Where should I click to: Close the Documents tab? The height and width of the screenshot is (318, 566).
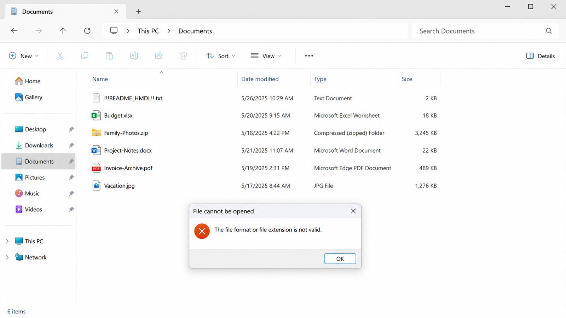(116, 12)
